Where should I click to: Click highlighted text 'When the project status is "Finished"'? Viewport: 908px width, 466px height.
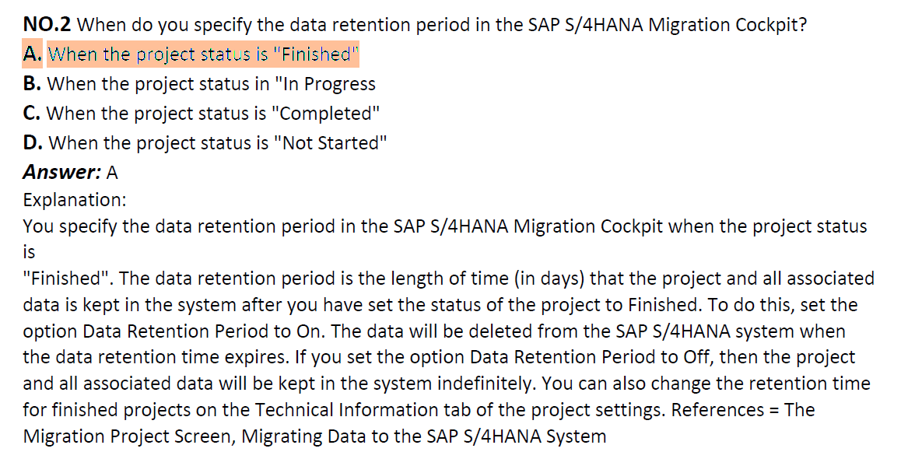click(203, 54)
